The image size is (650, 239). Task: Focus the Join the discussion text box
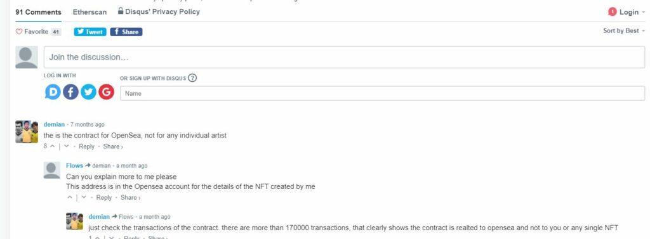click(344, 57)
